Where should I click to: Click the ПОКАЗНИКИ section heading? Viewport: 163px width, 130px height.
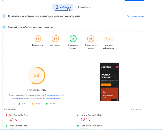click(9, 109)
